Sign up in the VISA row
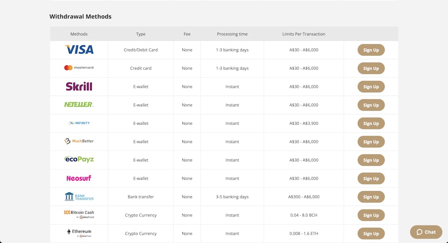 pos(371,50)
